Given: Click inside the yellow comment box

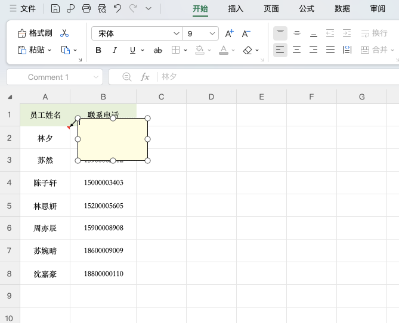Looking at the screenshot, I should (113, 139).
